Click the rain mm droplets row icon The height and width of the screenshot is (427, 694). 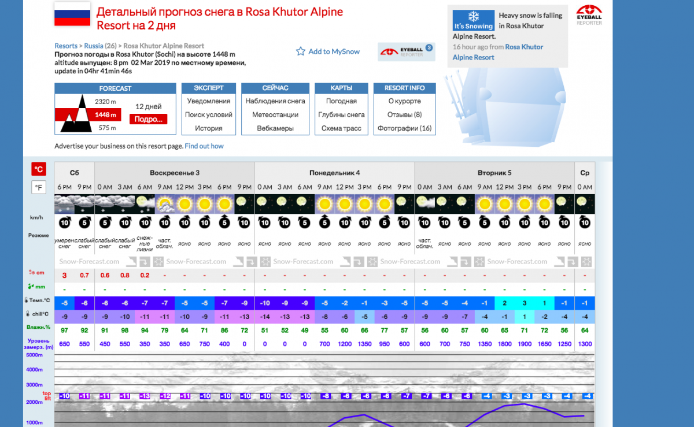coord(31,286)
